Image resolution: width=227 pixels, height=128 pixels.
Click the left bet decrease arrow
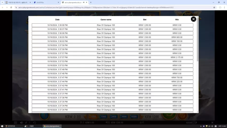pos(85,116)
